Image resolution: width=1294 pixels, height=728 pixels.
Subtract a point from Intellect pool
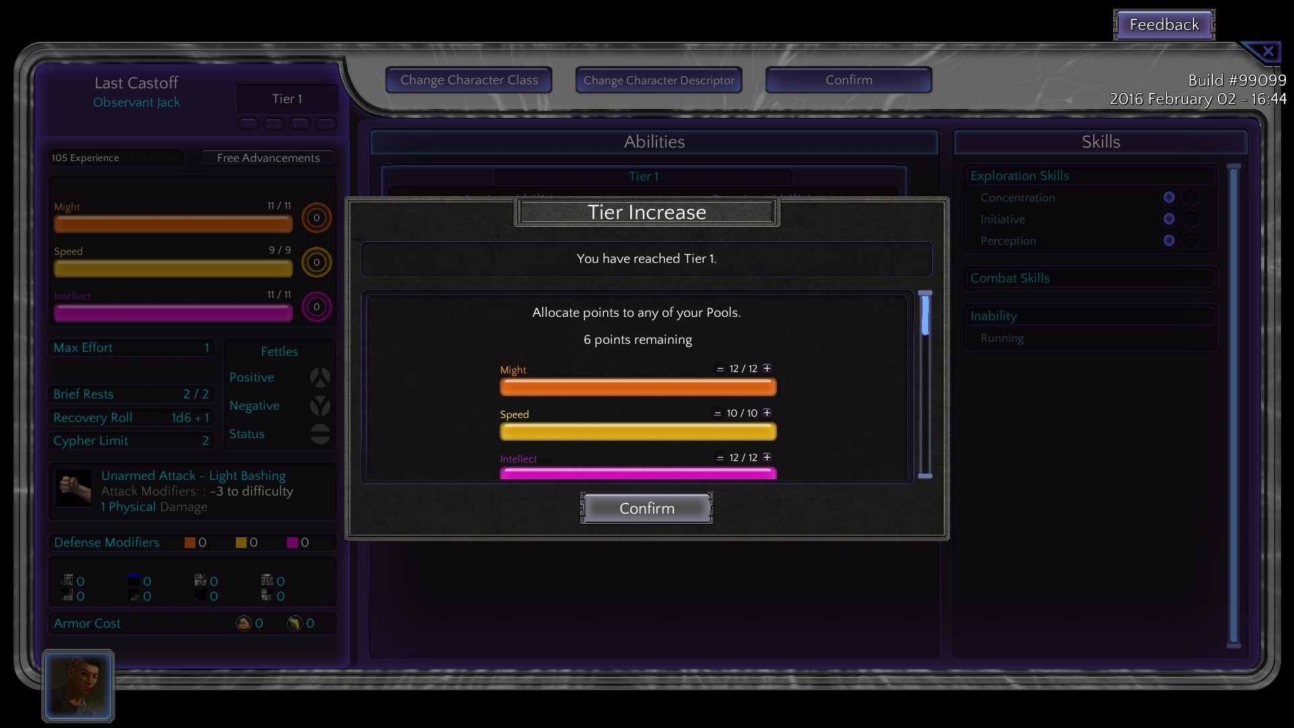(x=720, y=458)
